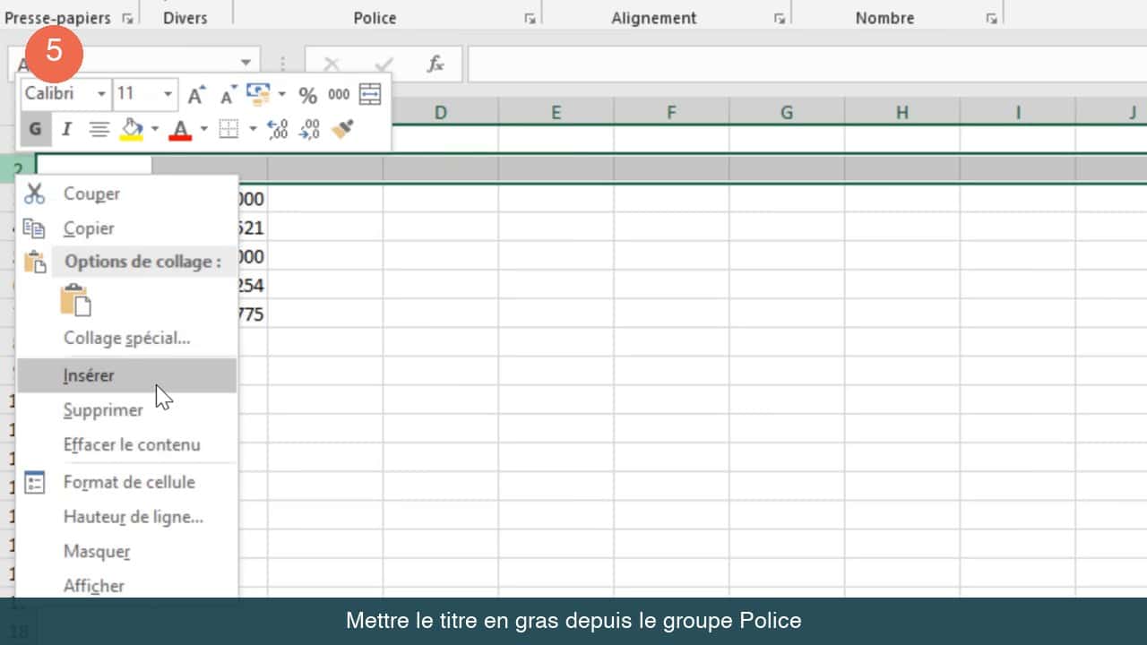Open Format de cellule dialog

pos(129,482)
